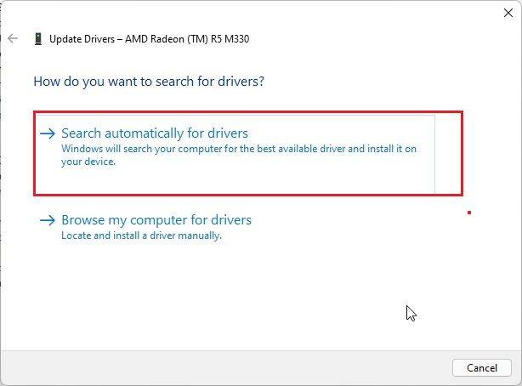Click the Cancel button

482,367
